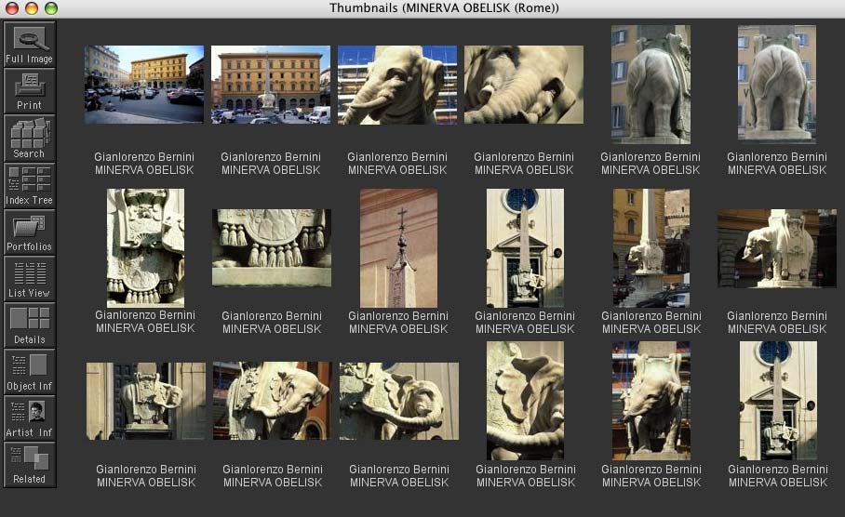The image size is (845, 517).
Task: Select the obelisk tip with cross thumbnail
Action: pyautogui.click(x=398, y=247)
